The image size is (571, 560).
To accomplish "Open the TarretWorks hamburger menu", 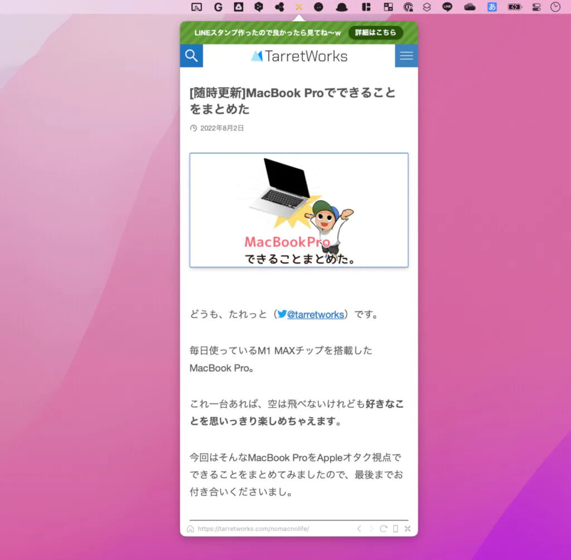I will 407,56.
